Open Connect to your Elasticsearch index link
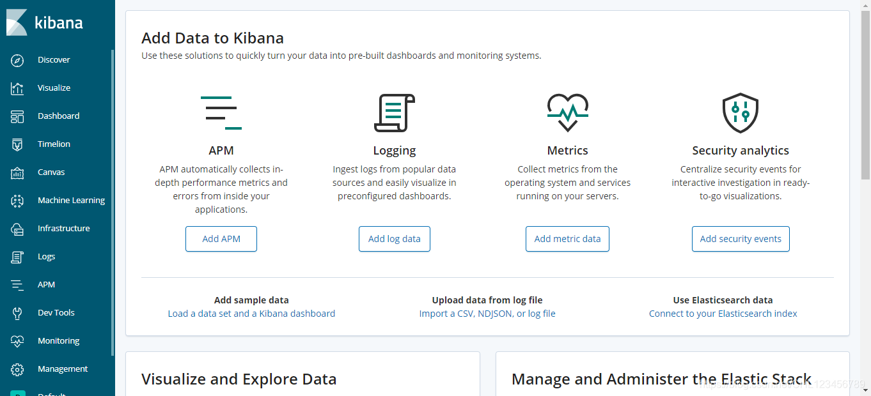Image resolution: width=871 pixels, height=396 pixels. pos(723,314)
